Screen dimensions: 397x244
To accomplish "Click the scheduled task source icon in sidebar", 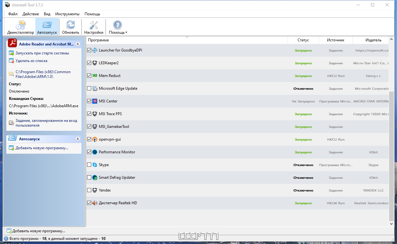I will [11, 122].
